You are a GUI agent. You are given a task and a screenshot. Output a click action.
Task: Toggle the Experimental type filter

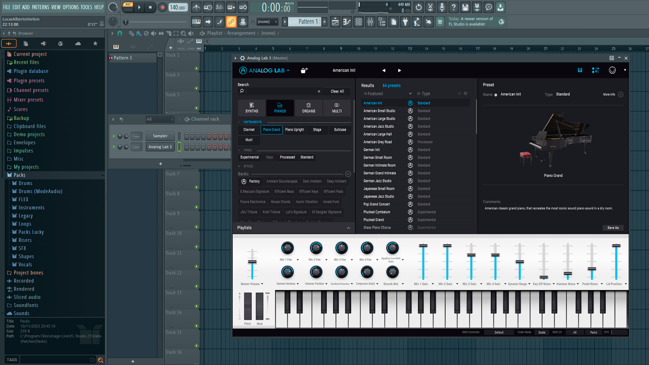(x=249, y=157)
